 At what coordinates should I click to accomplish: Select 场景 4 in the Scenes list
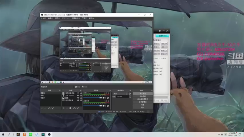click(51, 98)
